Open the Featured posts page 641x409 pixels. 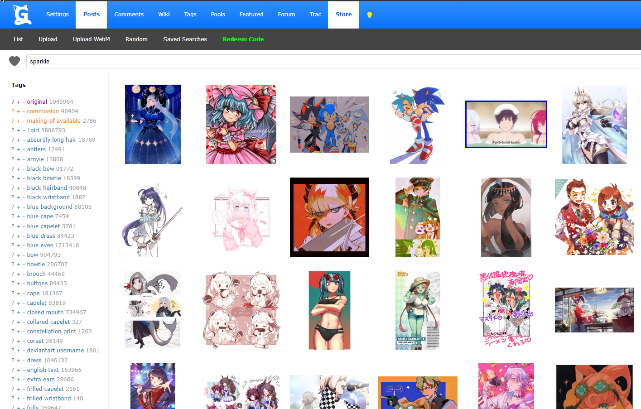251,14
